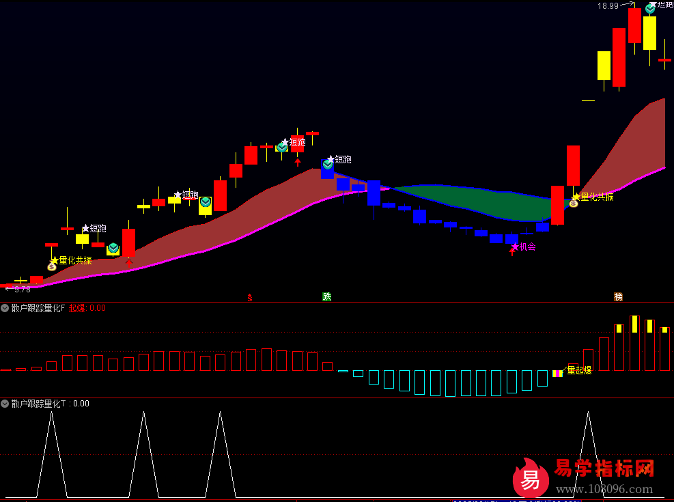Click the 易学指标网 watermark text
674x502 pixels.
tap(604, 469)
